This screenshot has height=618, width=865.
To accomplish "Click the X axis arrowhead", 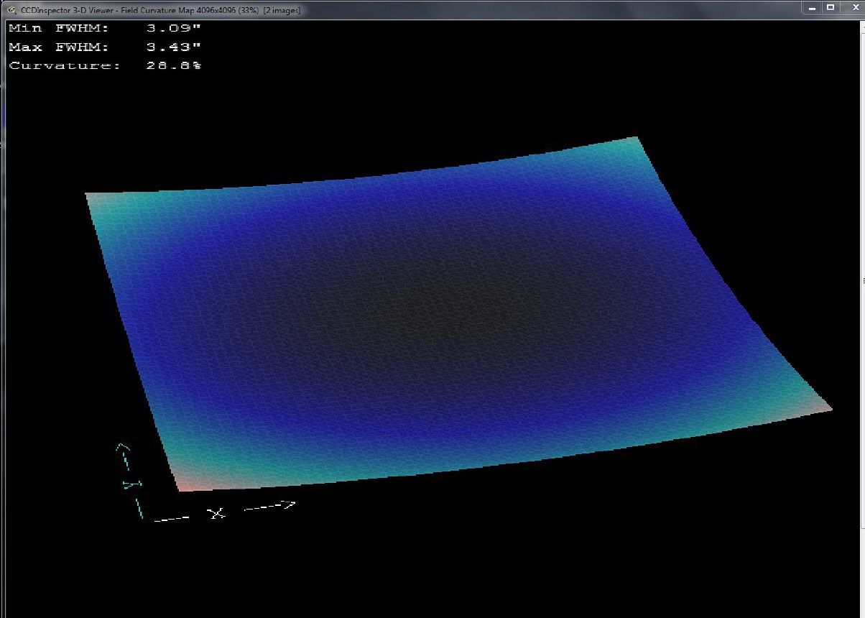I will tap(289, 505).
